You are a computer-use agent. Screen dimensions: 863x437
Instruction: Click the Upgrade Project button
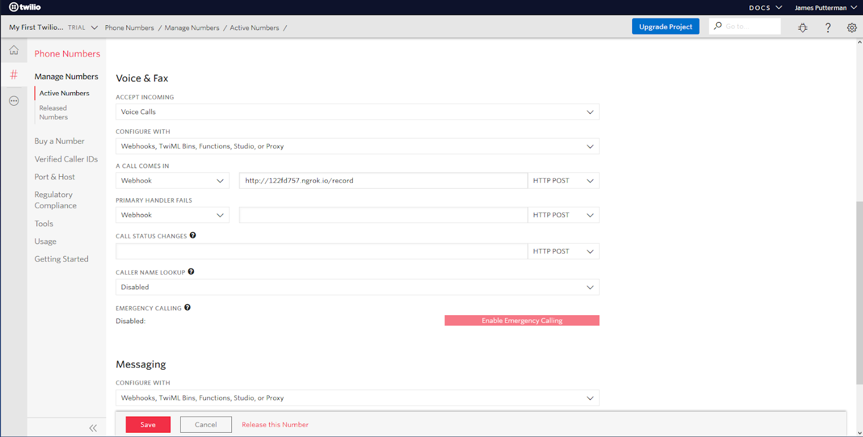click(x=666, y=26)
